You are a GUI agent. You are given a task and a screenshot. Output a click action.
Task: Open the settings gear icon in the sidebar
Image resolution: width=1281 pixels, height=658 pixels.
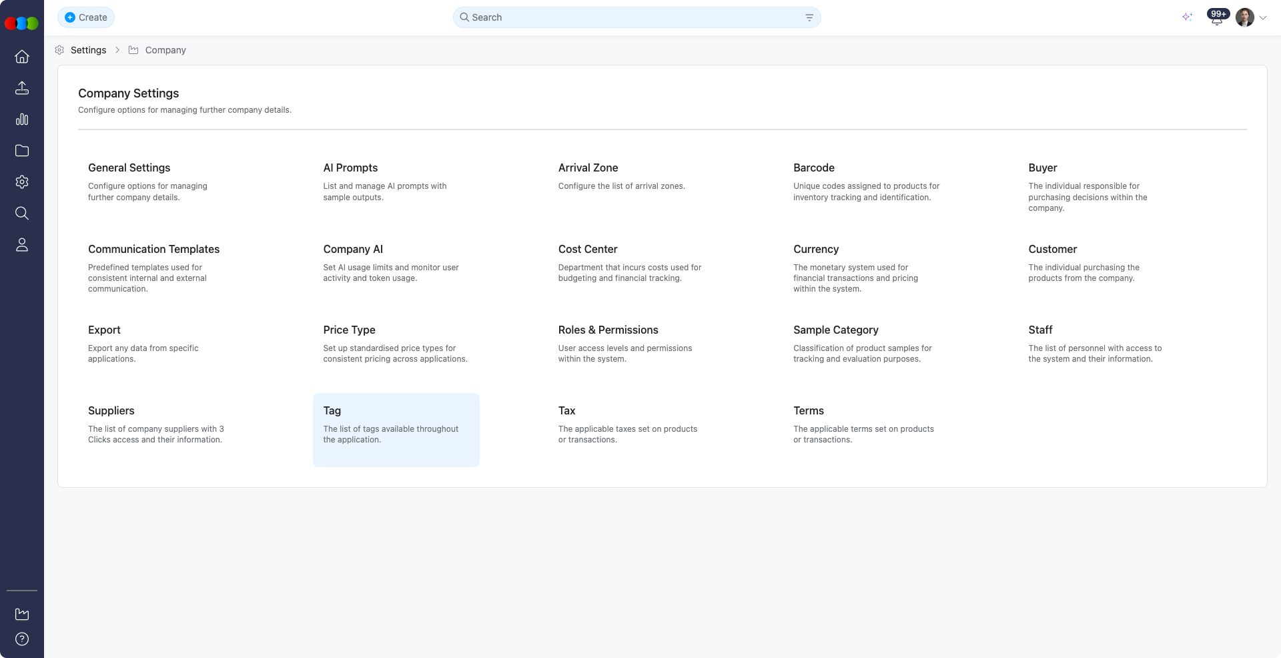(x=22, y=182)
